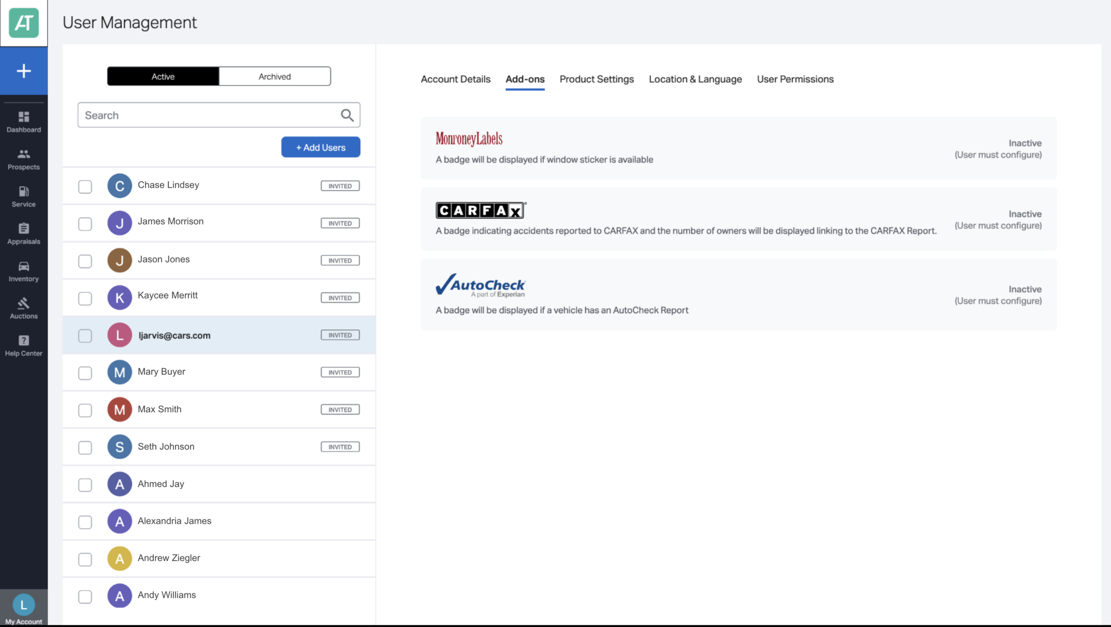Check the box for Chase Lindsey
Image resolution: width=1111 pixels, height=627 pixels.
pyautogui.click(x=85, y=187)
